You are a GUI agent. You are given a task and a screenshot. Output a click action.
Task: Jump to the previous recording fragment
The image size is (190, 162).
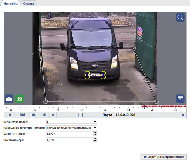pyautogui.click(x=22, y=115)
